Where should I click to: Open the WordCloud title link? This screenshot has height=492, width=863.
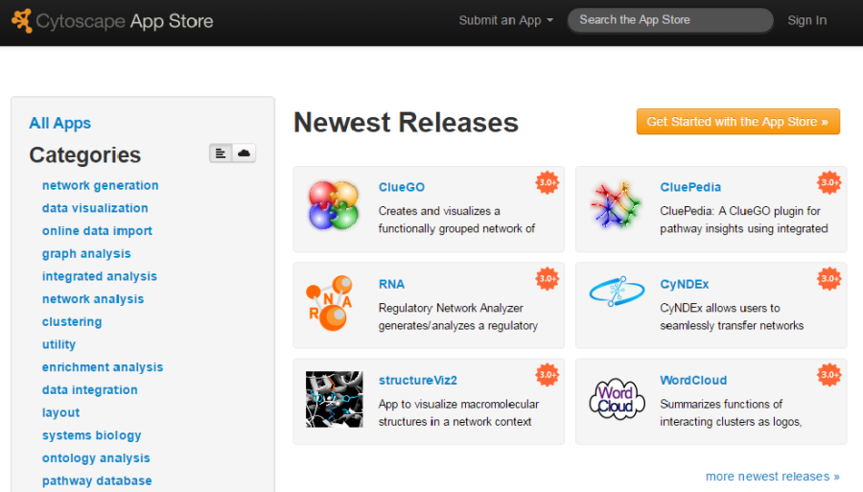(x=693, y=381)
